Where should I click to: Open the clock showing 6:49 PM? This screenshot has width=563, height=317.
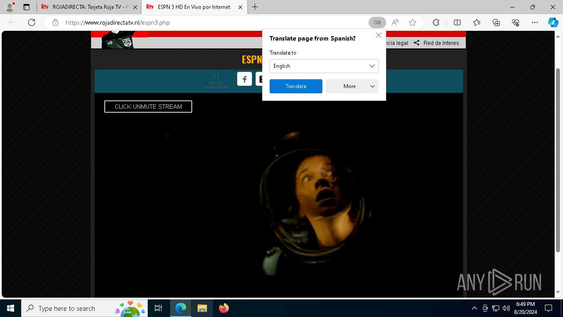click(526, 308)
